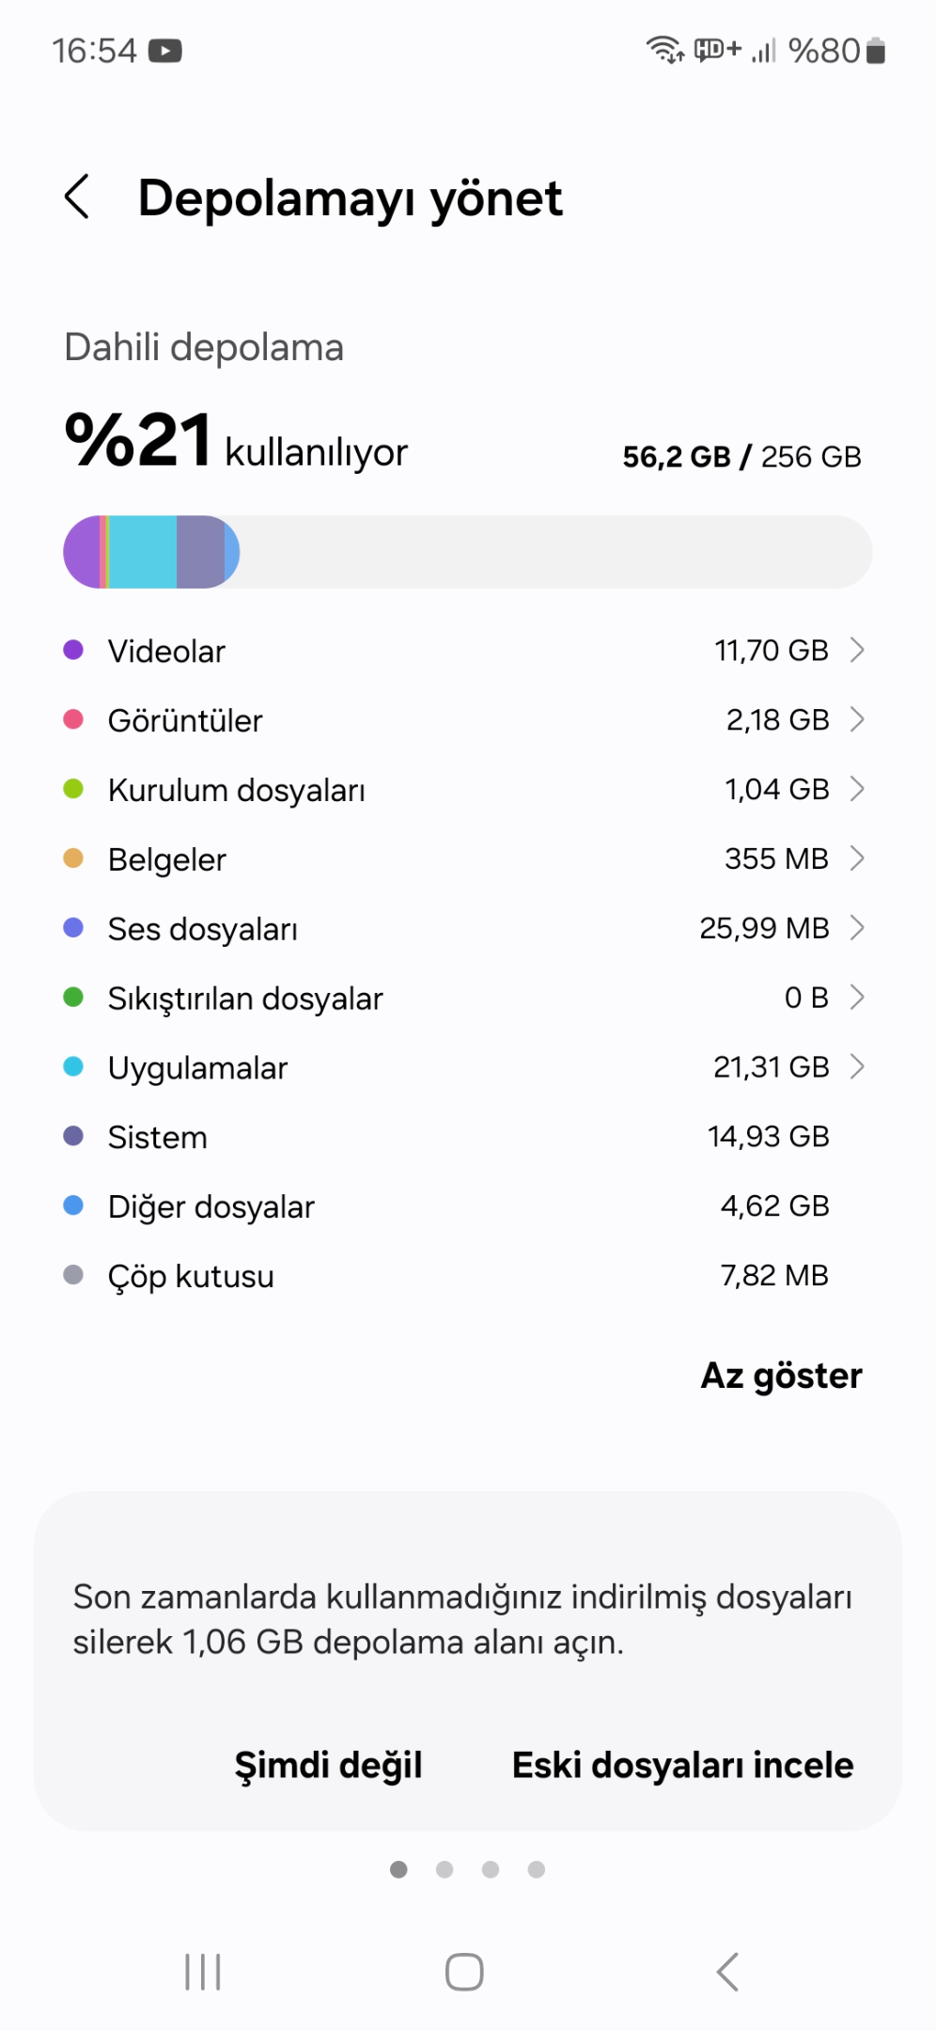
Task: Tap the Wi-Fi status icon
Action: [665, 49]
